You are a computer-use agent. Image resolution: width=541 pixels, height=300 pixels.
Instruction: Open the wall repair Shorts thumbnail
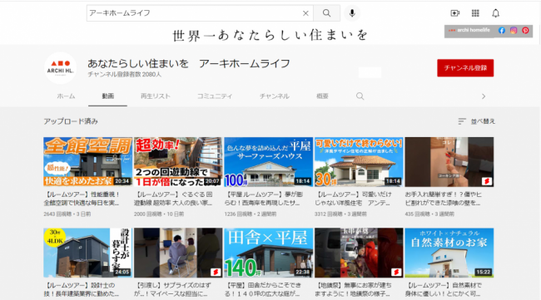click(x=449, y=162)
